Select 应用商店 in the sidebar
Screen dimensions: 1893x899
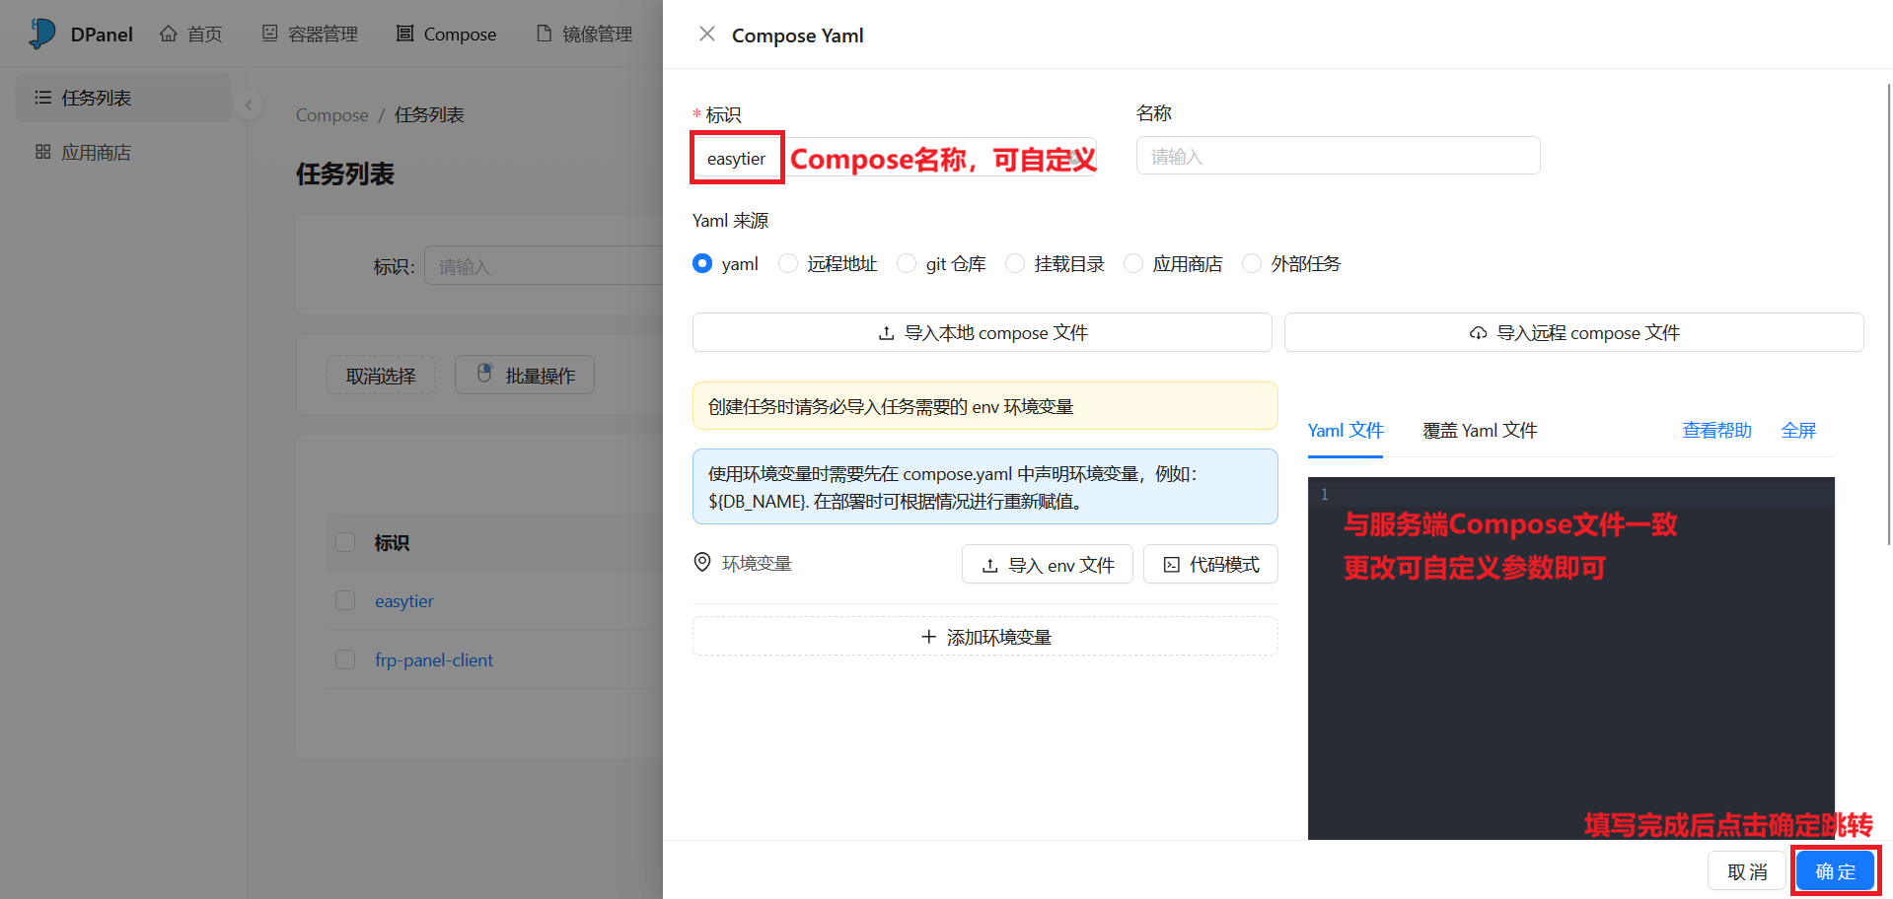(123, 152)
